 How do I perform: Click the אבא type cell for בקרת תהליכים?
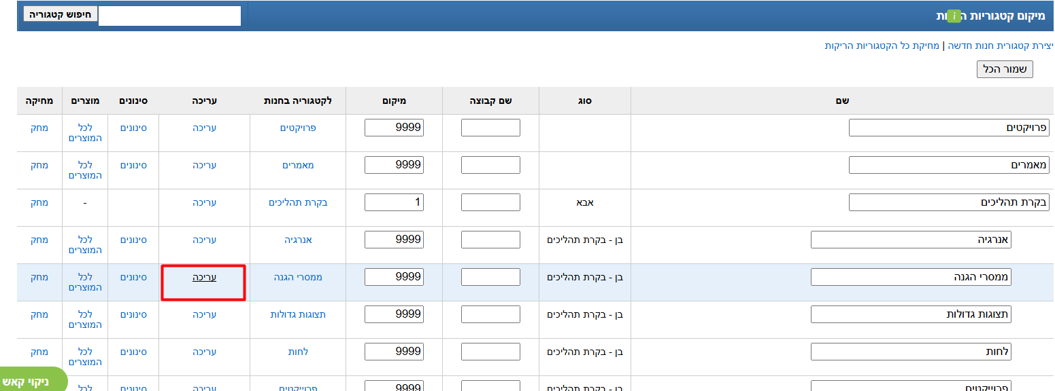[x=585, y=202]
